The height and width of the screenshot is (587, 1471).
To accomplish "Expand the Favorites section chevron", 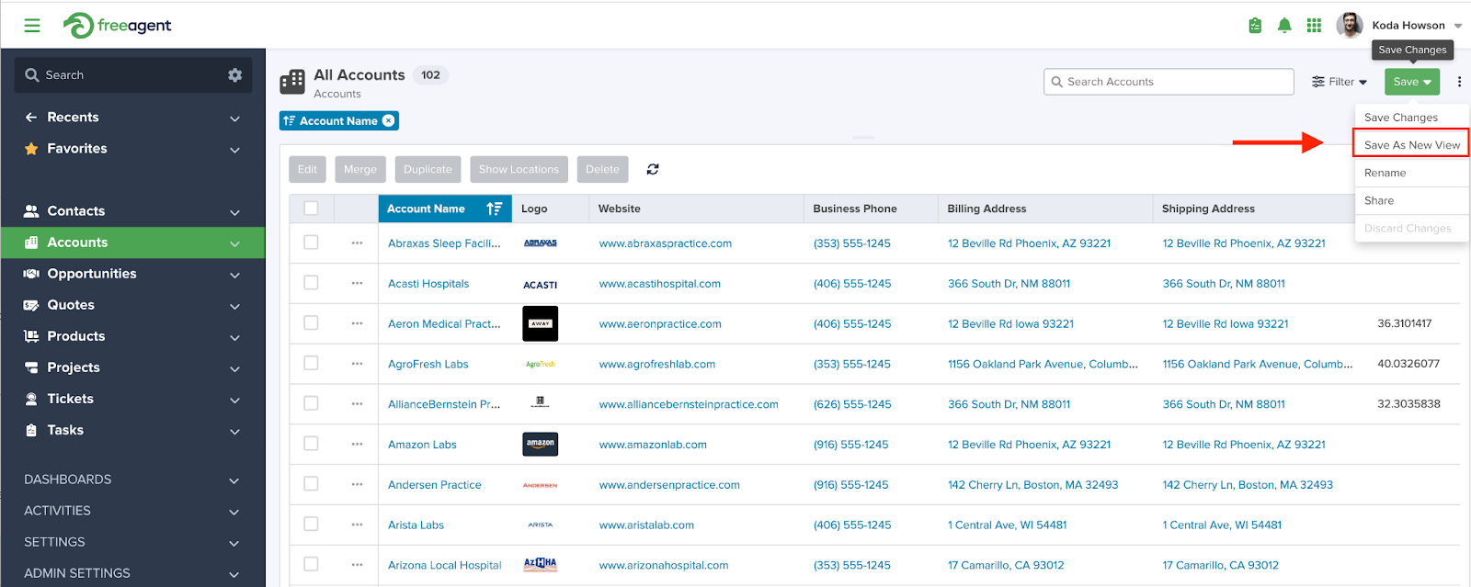I will coord(234,150).
